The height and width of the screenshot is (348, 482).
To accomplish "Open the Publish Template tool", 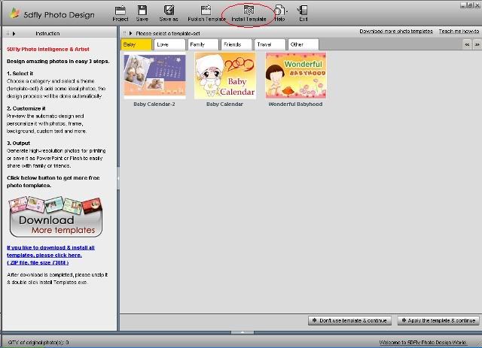I will 206,14.
